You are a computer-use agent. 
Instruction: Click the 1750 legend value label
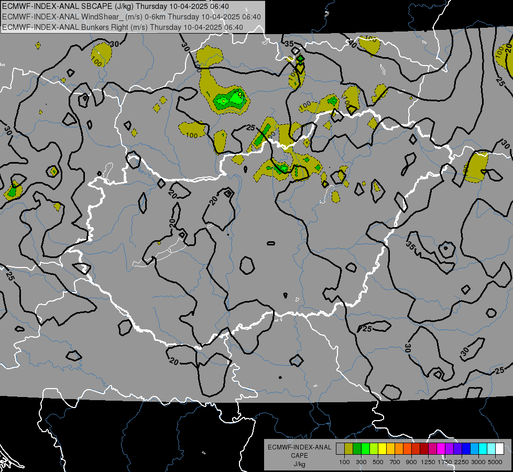445,462
